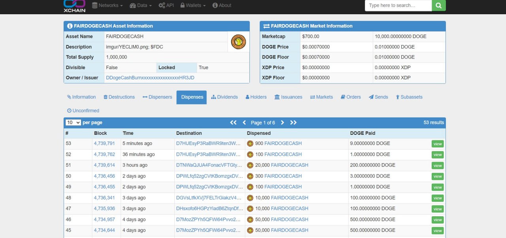Open the API menu item
The image size is (506, 238).
pos(166,6)
